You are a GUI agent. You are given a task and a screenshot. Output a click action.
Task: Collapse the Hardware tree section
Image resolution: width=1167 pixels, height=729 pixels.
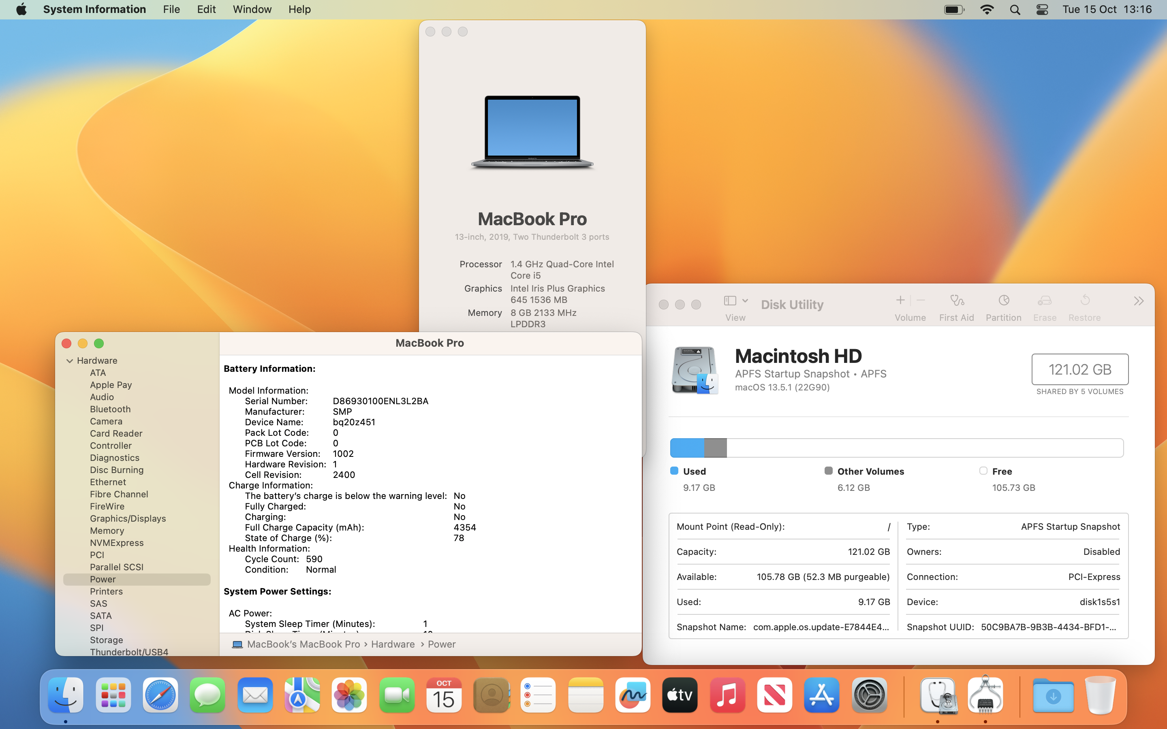coord(69,360)
